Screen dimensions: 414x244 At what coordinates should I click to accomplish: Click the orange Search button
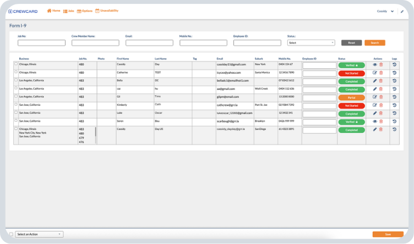[375, 43]
